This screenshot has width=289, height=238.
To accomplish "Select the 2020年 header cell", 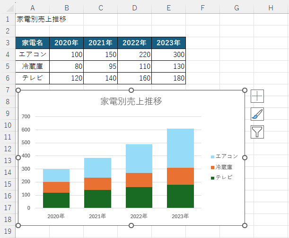I will (67, 43).
